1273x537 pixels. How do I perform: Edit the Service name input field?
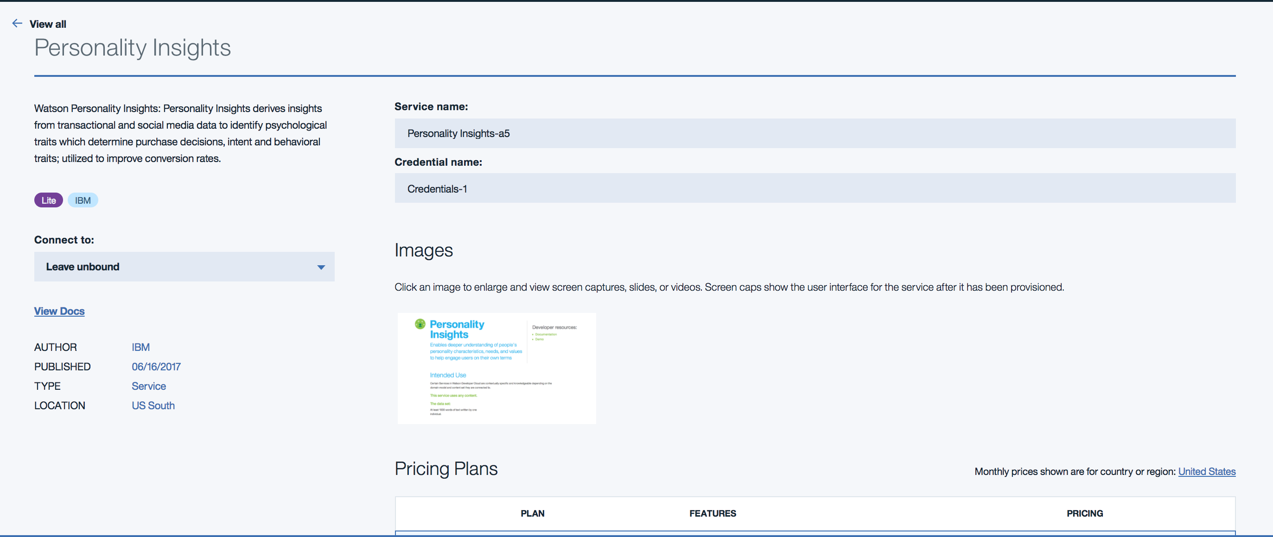tap(815, 133)
